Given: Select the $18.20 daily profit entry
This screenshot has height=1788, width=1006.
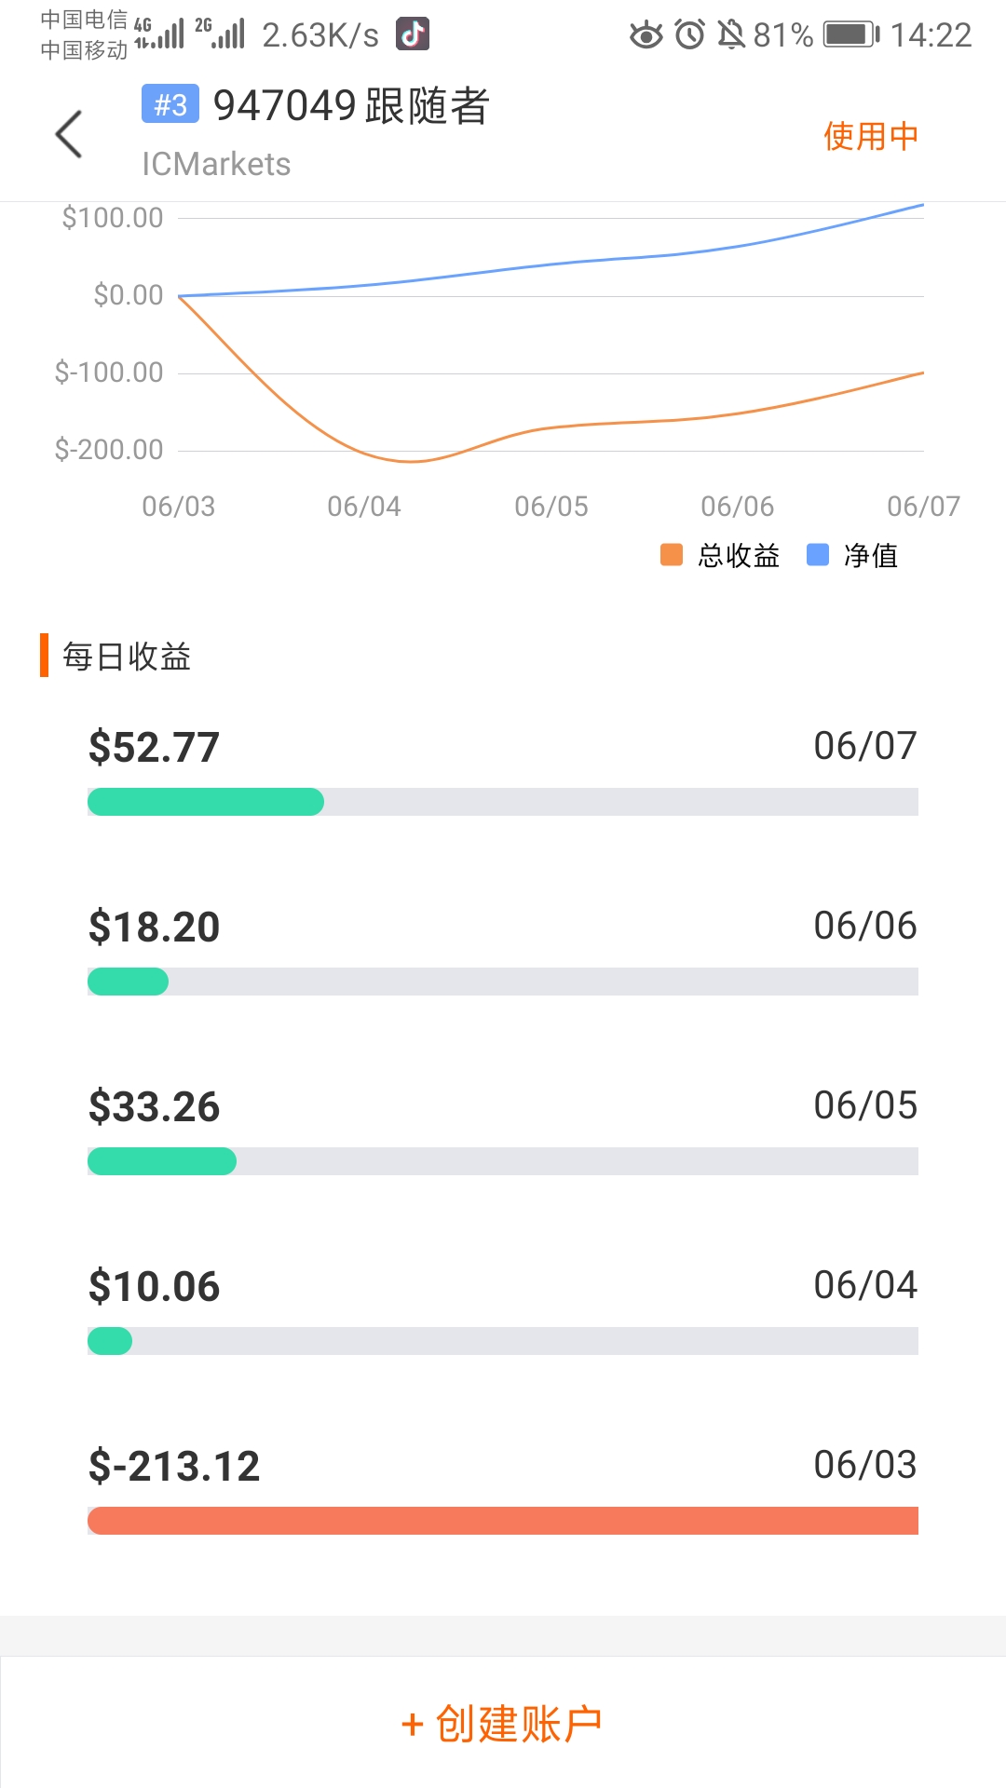Looking at the screenshot, I should (x=155, y=927).
